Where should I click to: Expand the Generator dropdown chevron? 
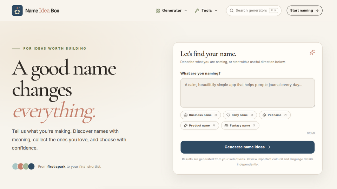click(186, 10)
